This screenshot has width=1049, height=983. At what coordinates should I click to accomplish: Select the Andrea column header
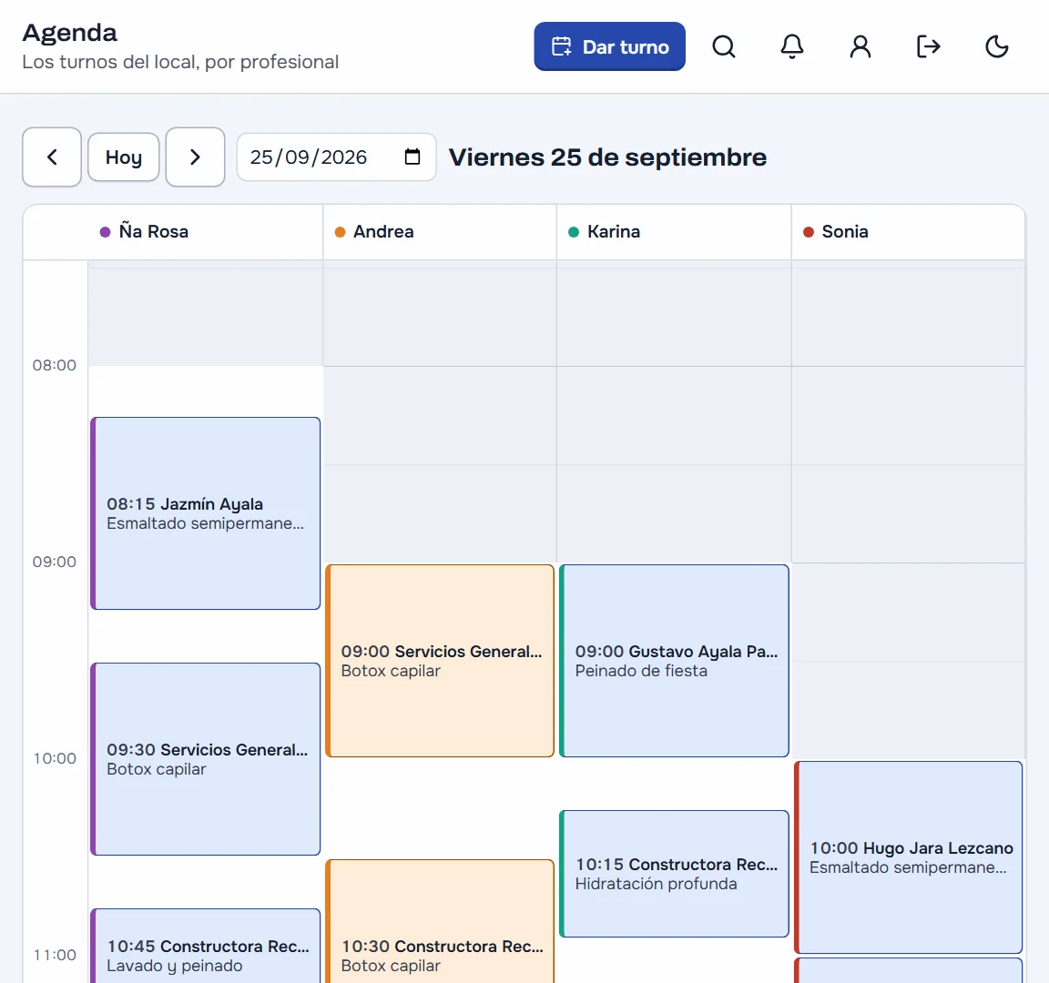pos(440,232)
